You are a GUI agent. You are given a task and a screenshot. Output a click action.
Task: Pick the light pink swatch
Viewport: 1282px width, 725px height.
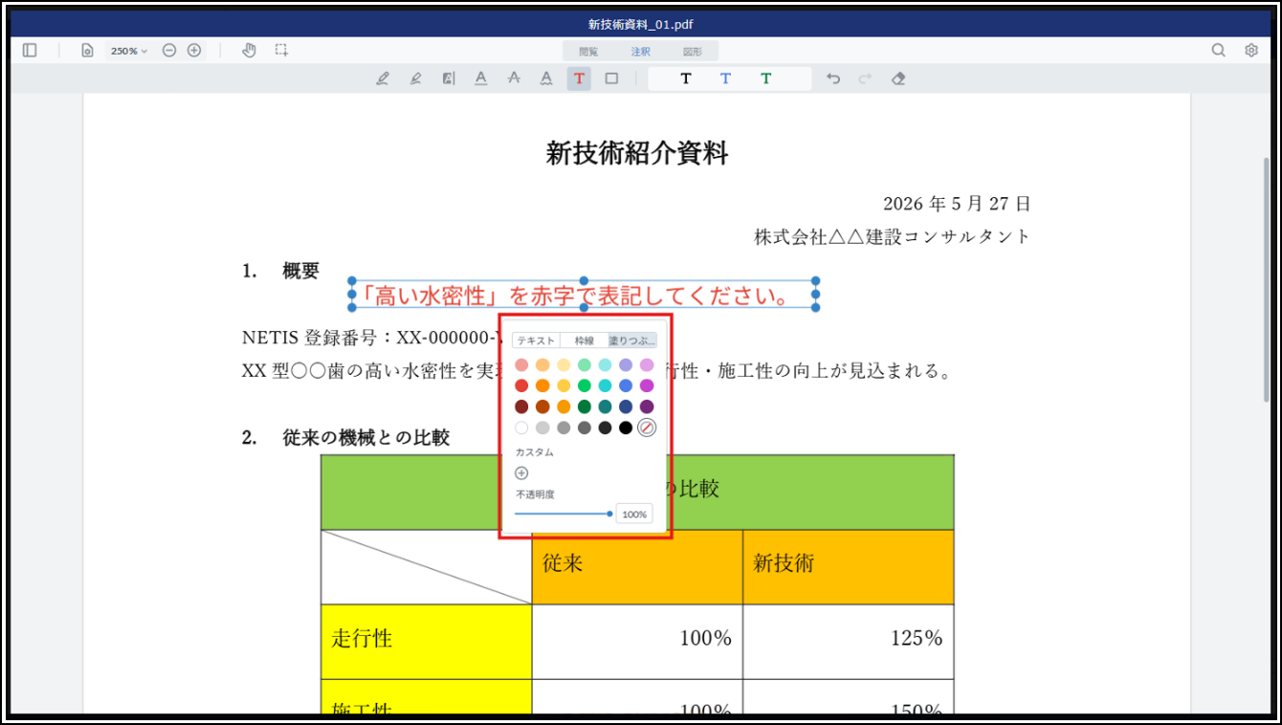521,364
